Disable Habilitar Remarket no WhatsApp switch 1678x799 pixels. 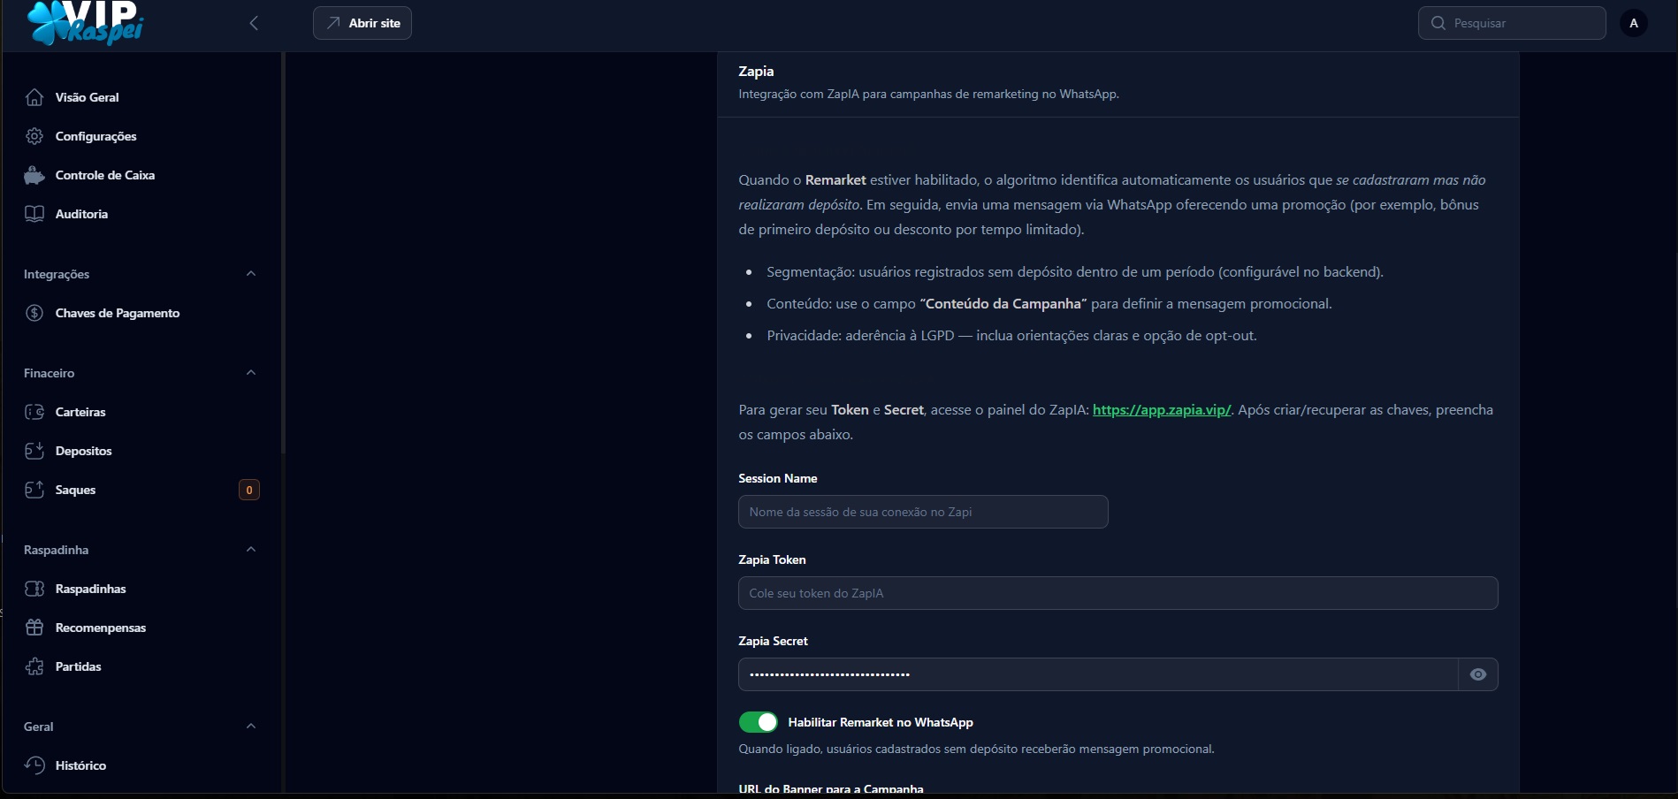pyautogui.click(x=759, y=722)
